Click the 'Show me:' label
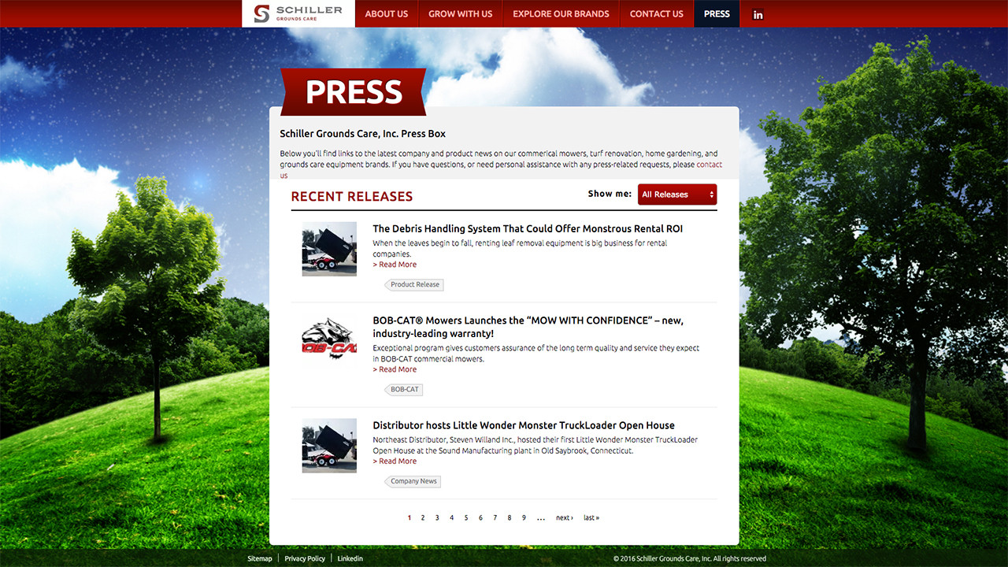This screenshot has height=567, width=1008. point(610,194)
